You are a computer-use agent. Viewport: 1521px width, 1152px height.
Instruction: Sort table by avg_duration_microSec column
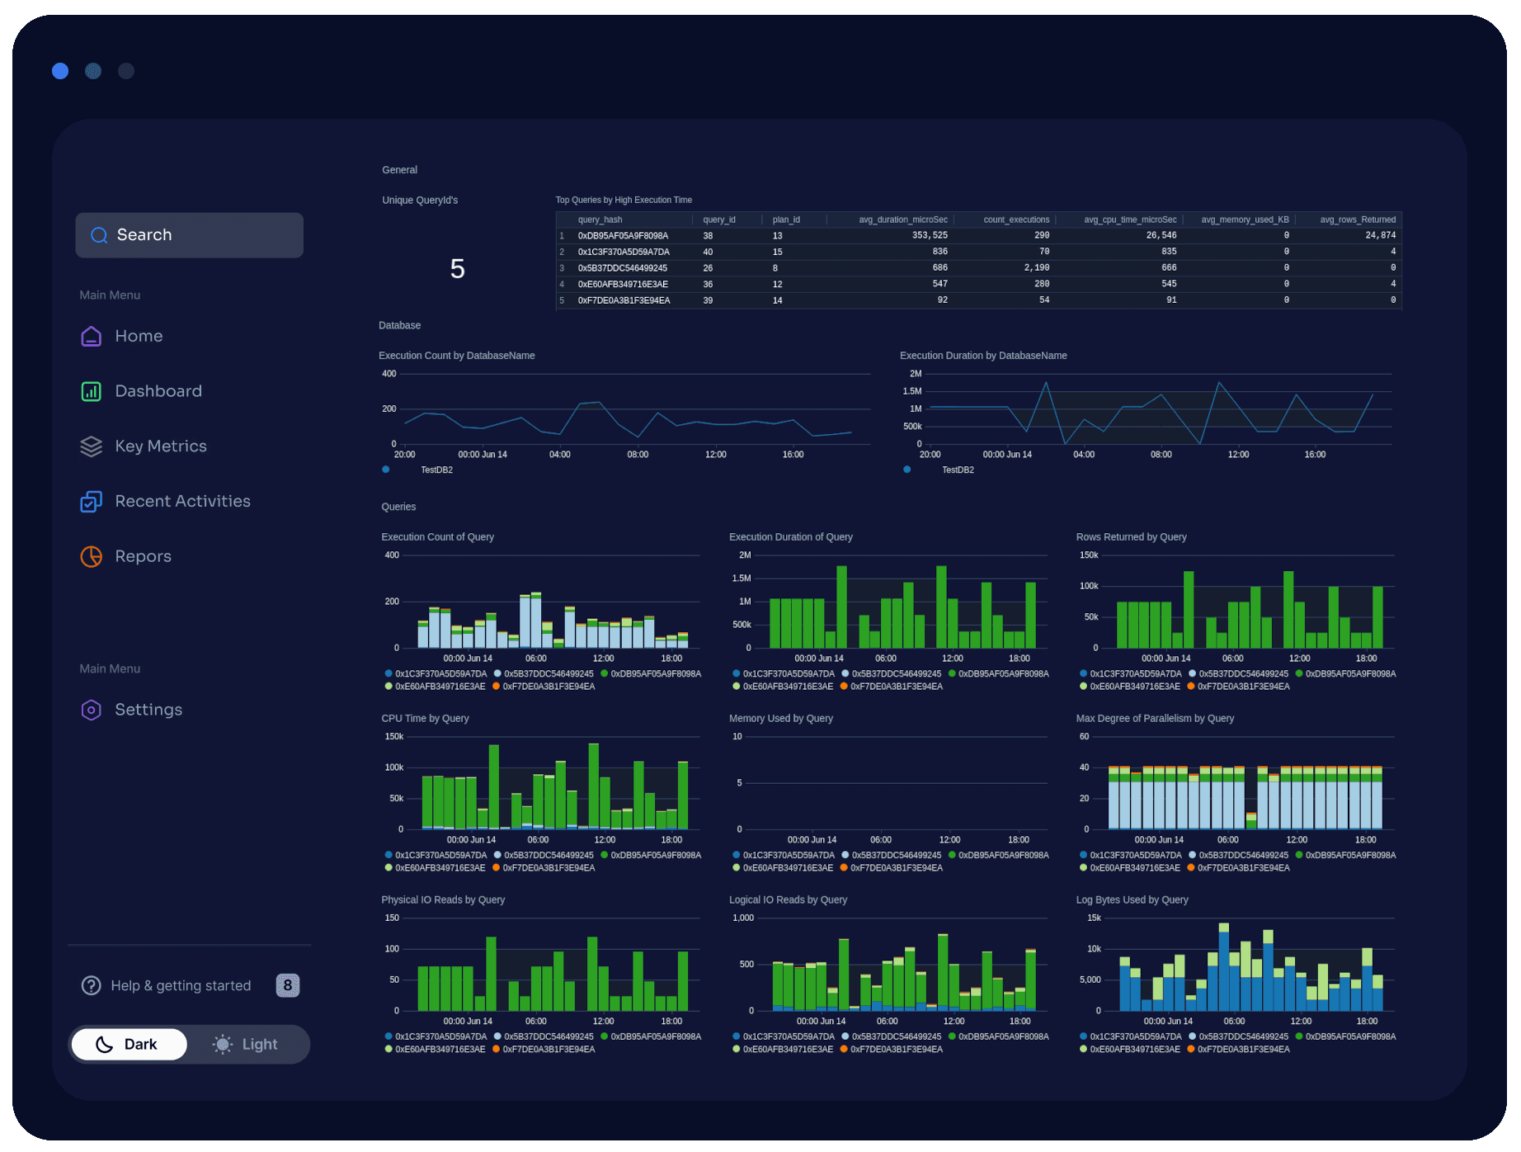(903, 220)
